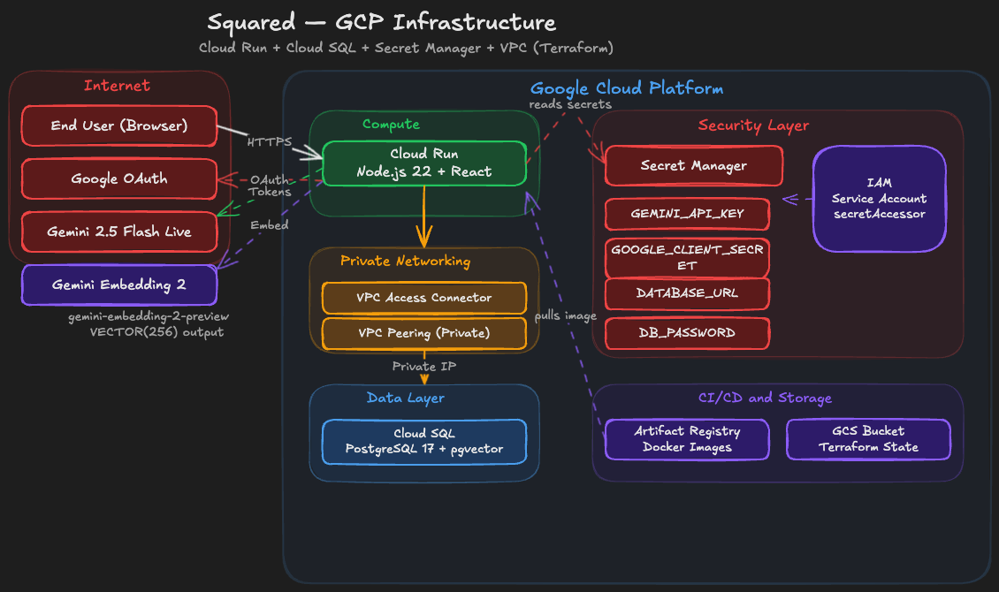
Task: Click the Gemini 2.5 Flash Live box
Action: 119,231
